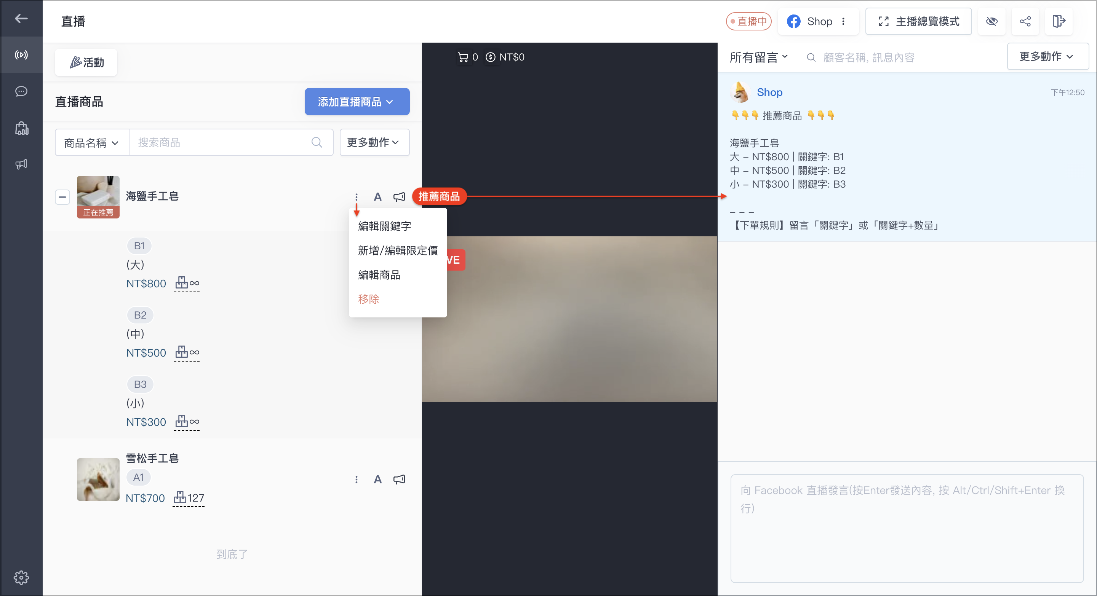Click megaphone recommend icon for 海鹽手工皂

tap(399, 197)
